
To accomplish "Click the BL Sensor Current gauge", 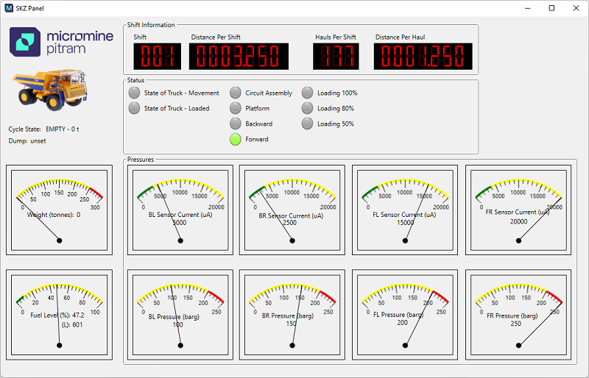I will (x=180, y=210).
